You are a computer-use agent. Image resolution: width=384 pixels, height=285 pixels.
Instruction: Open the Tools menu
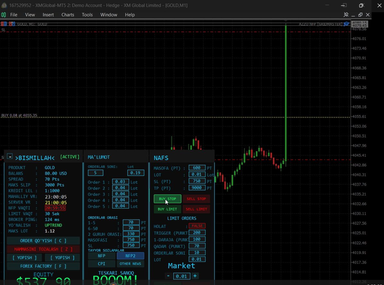point(87,15)
